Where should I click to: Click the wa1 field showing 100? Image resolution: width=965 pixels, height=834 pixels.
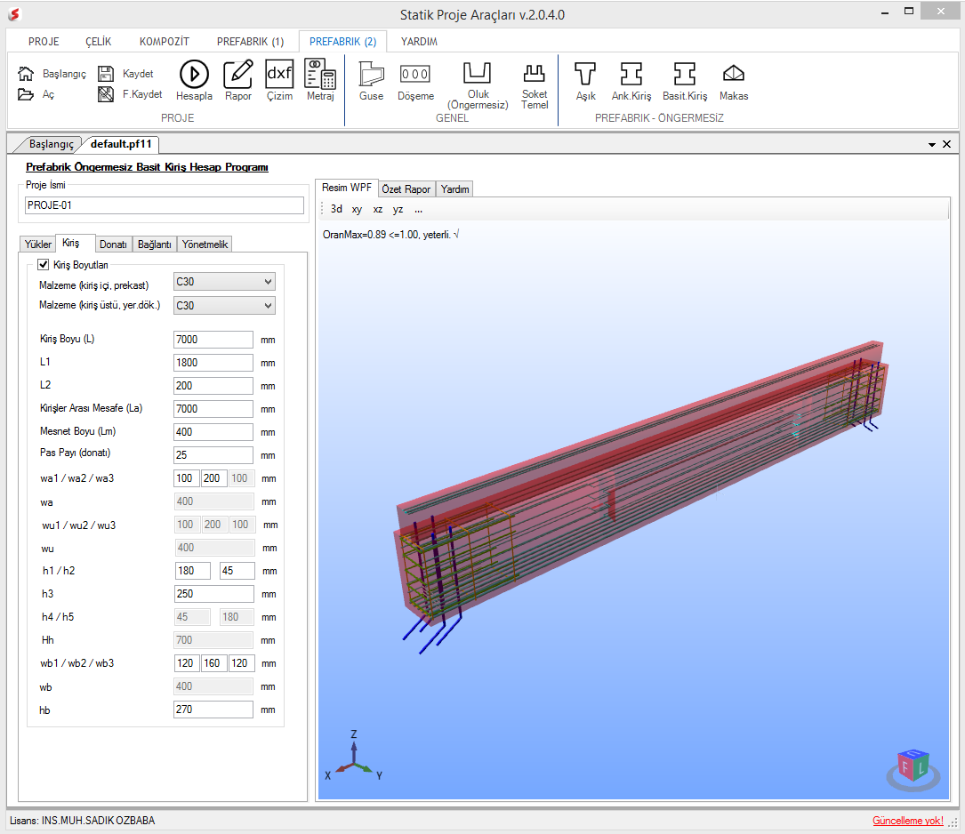tap(187, 477)
